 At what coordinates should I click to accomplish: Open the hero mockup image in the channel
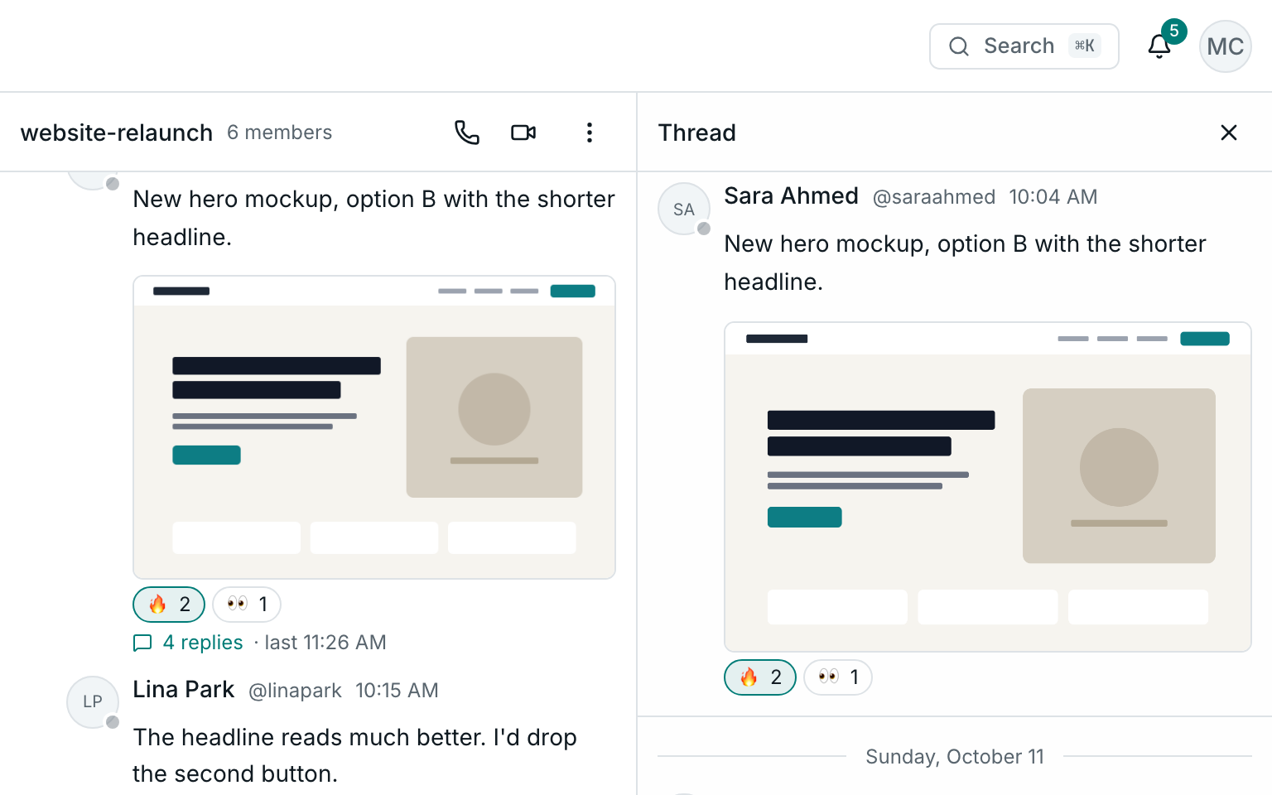pyautogui.click(x=374, y=427)
